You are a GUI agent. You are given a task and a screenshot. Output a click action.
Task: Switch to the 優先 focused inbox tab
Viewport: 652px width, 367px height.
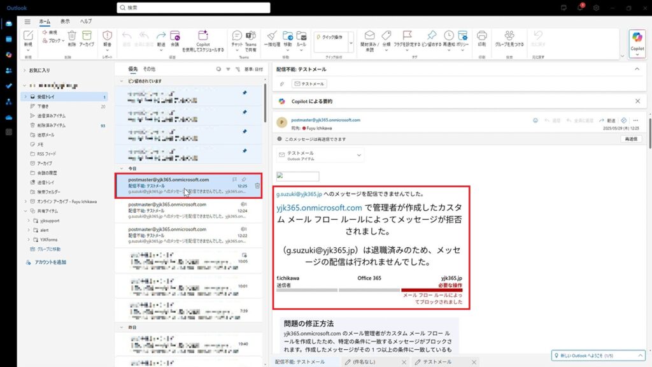pos(132,69)
